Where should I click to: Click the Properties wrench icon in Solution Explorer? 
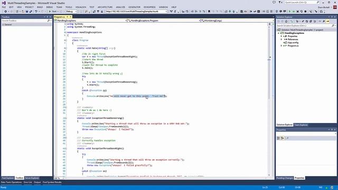coord(324,21)
